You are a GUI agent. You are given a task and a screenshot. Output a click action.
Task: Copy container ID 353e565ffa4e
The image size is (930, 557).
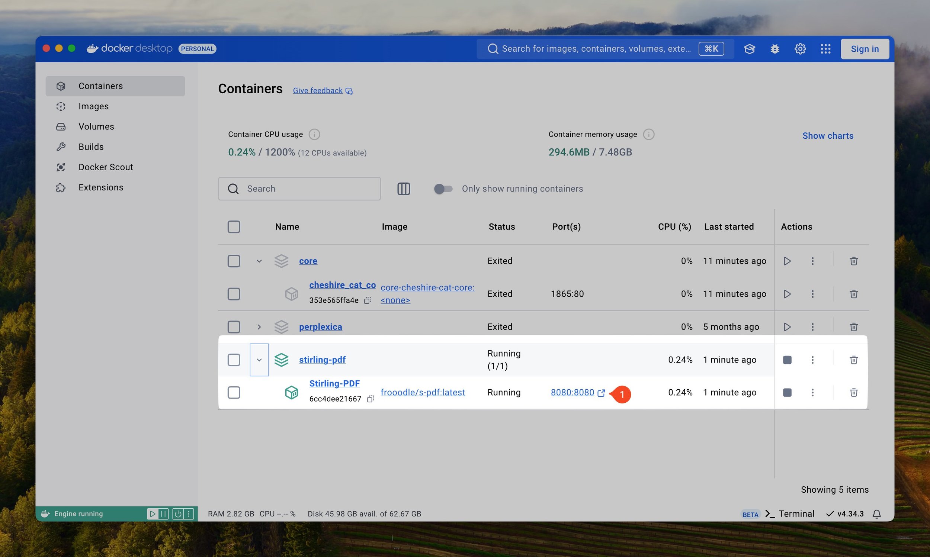coord(368,300)
